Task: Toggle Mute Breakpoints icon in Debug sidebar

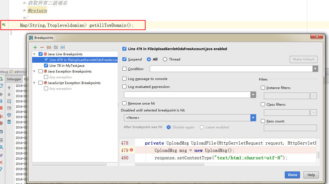Action: coord(1,123)
